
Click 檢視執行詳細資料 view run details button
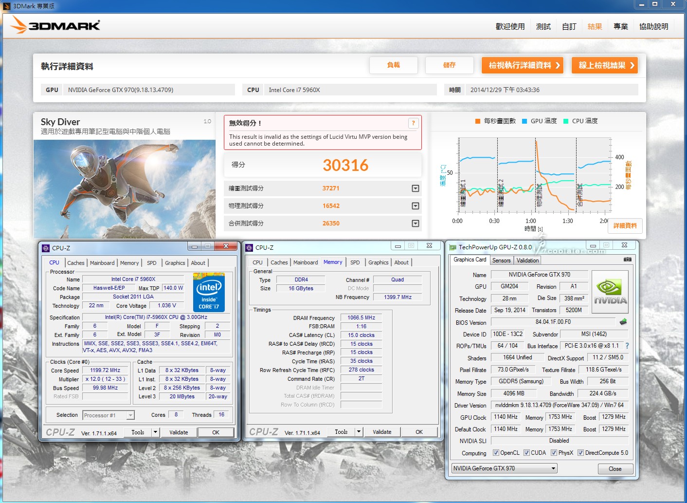click(x=523, y=65)
